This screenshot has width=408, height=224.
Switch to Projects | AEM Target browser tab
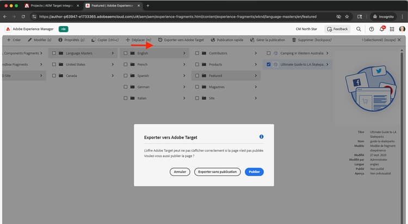click(x=52, y=5)
